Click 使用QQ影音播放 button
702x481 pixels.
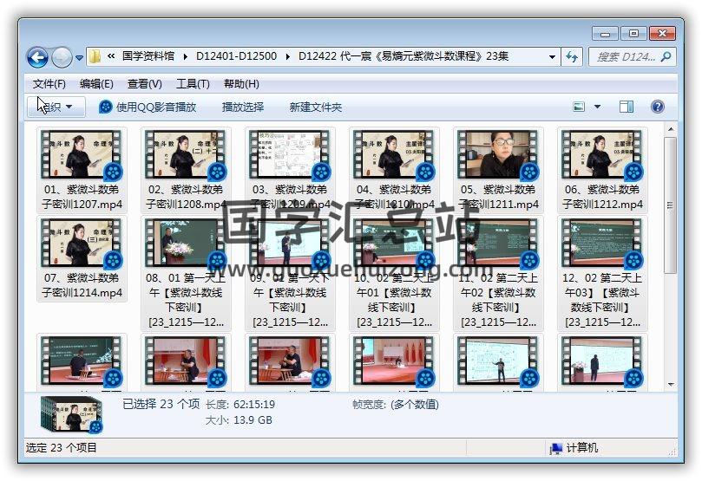[x=148, y=107]
